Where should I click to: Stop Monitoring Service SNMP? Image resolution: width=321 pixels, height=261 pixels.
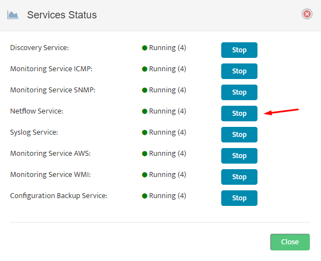pyautogui.click(x=239, y=92)
